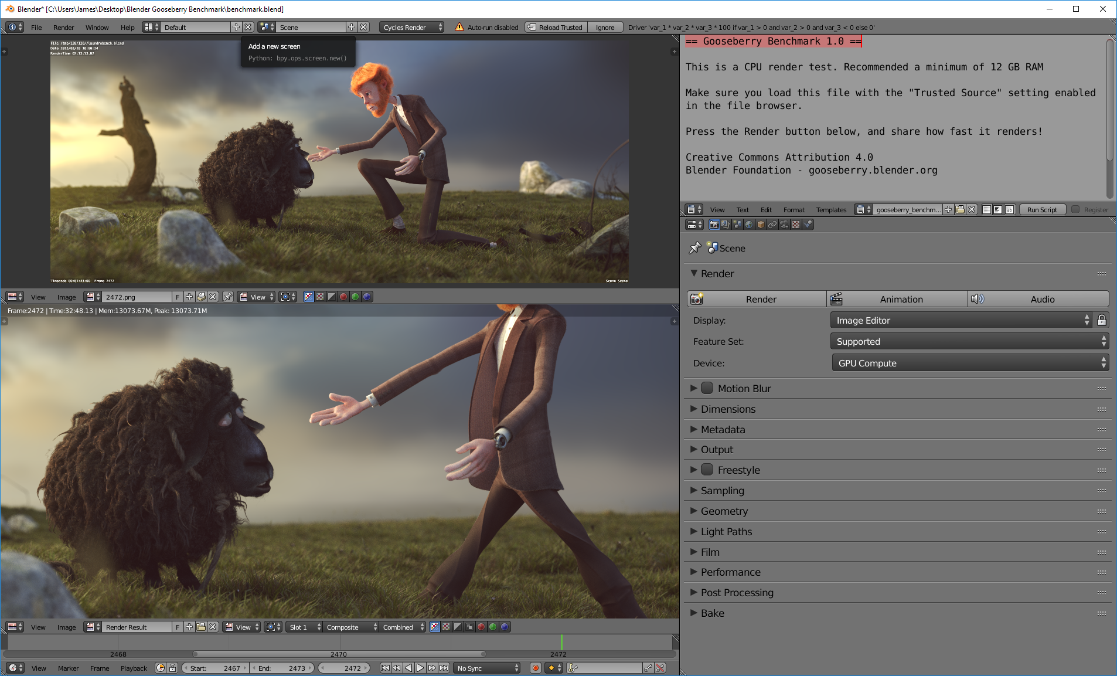This screenshot has width=1117, height=676.
Task: Open the Device dropdown showing GPU Compute
Action: click(970, 363)
